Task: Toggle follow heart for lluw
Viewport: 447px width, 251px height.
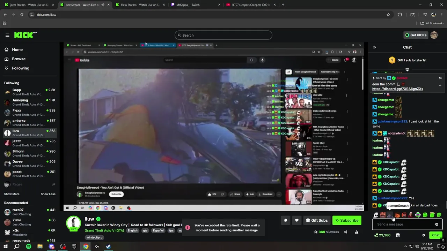Action: pos(297,220)
